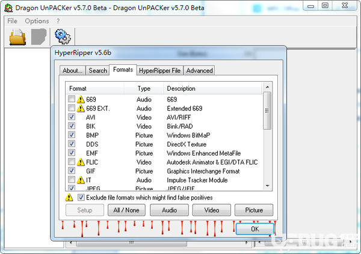The image size is (361, 254).
Task: Click the Open file folder toolbar icon
Action: point(17,37)
